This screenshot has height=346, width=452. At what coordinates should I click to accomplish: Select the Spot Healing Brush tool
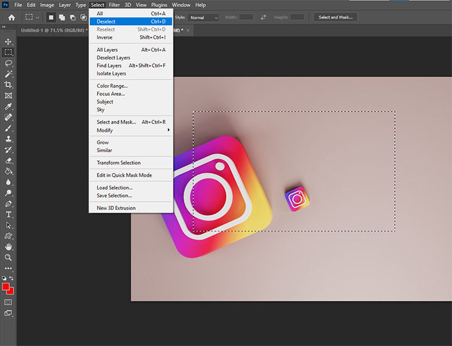(x=8, y=117)
